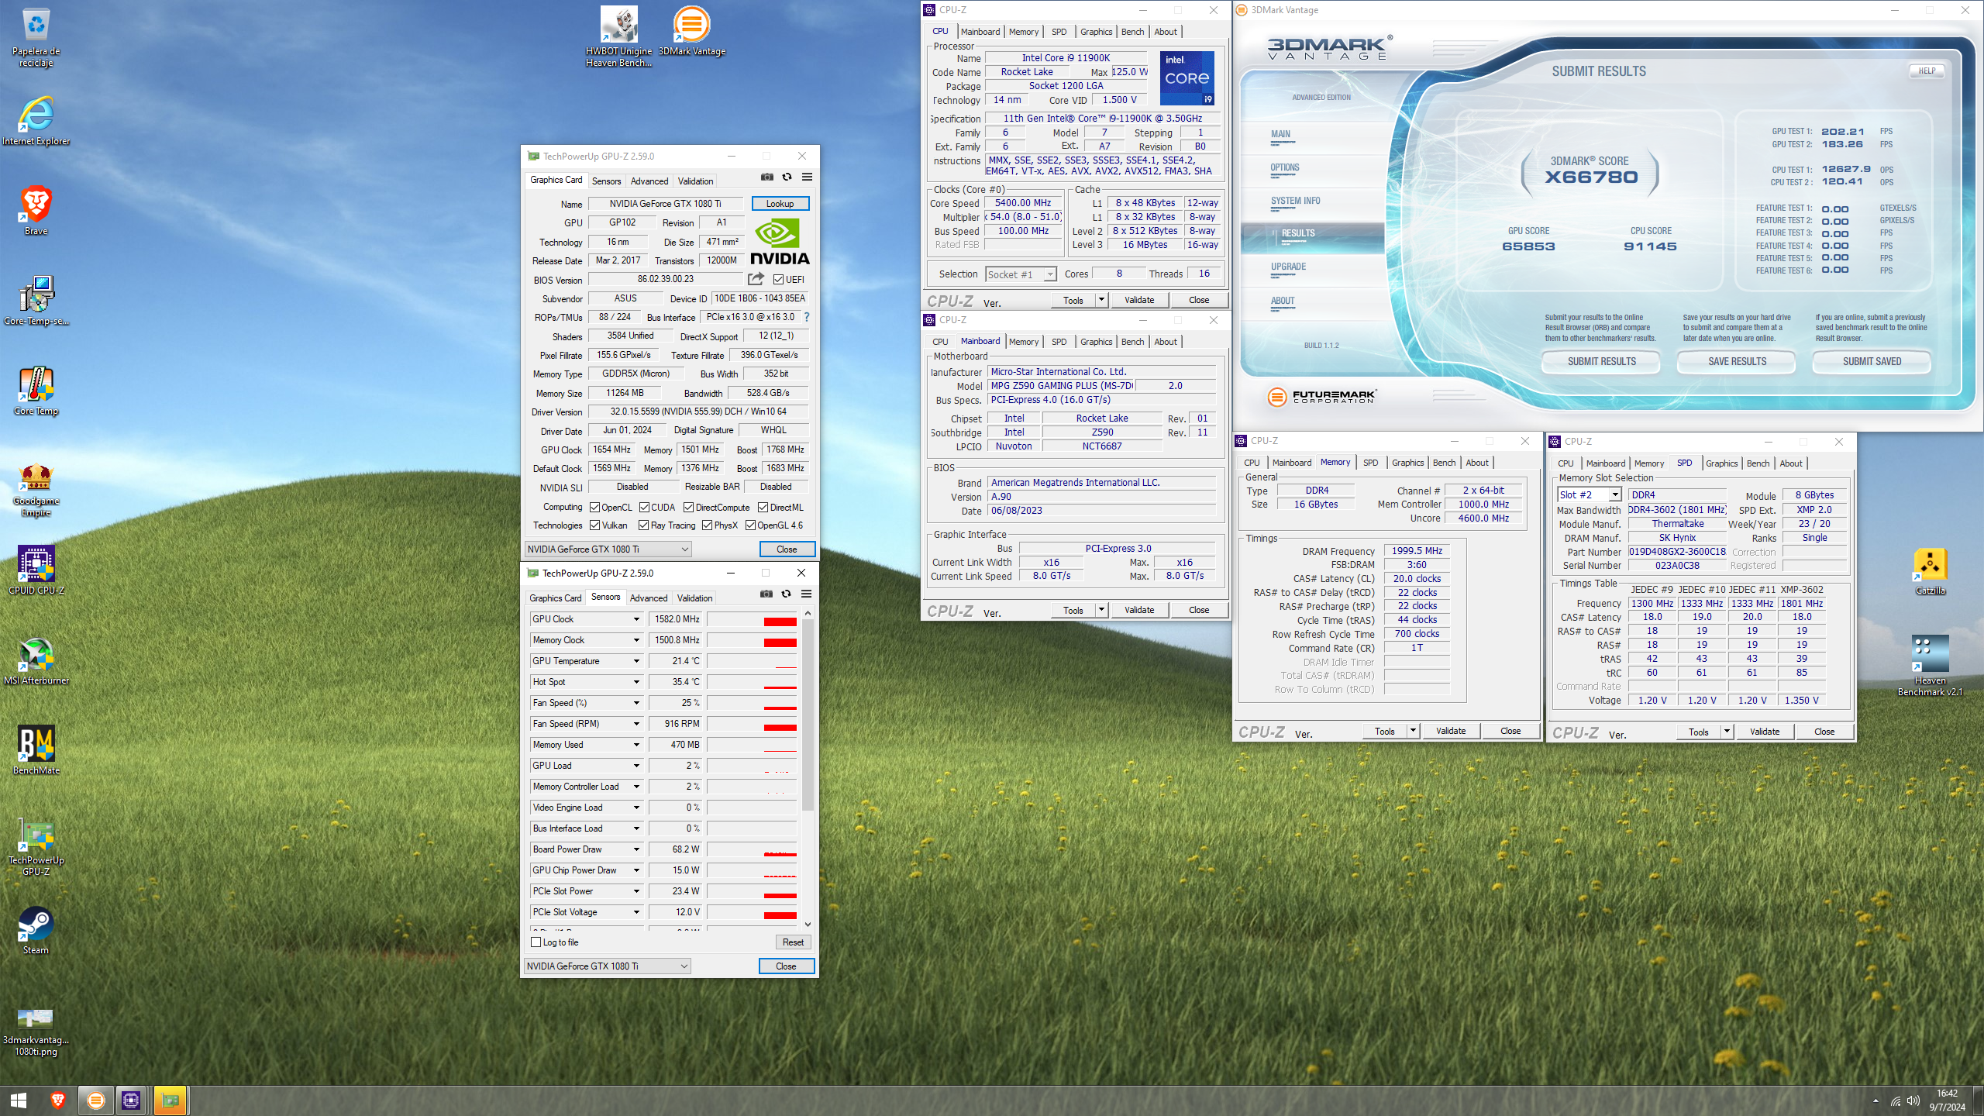Toggle CUDA checkbox in GPU-Z
Viewport: 1984px width, 1116px height.
645,508
